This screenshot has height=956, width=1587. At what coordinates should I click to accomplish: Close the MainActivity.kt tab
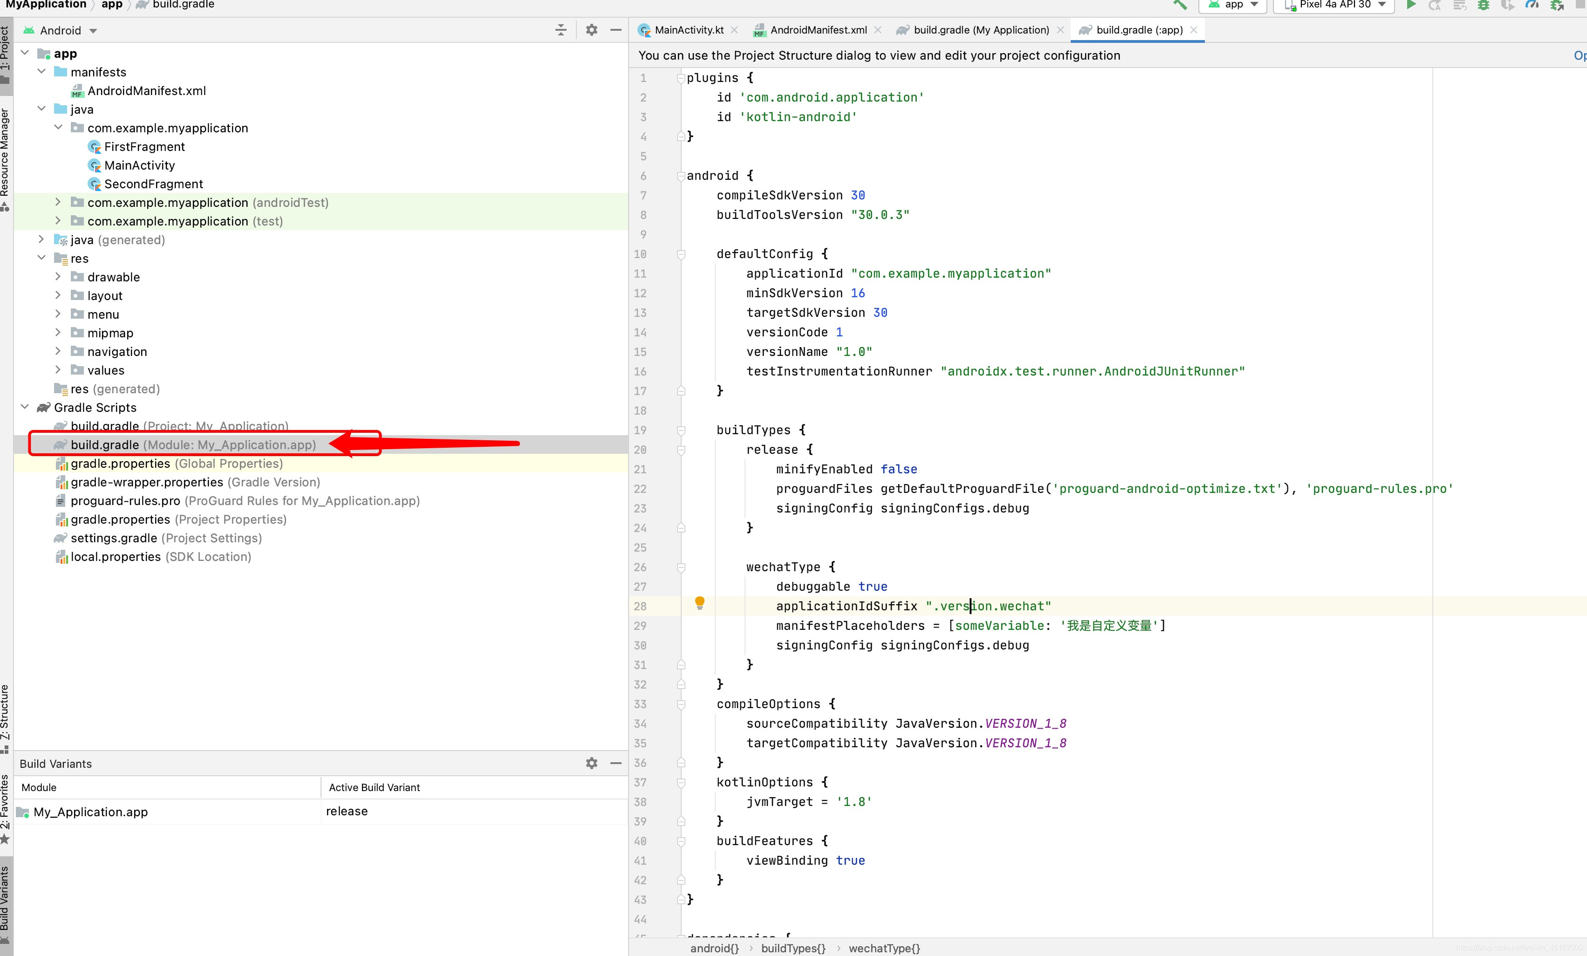[734, 30]
